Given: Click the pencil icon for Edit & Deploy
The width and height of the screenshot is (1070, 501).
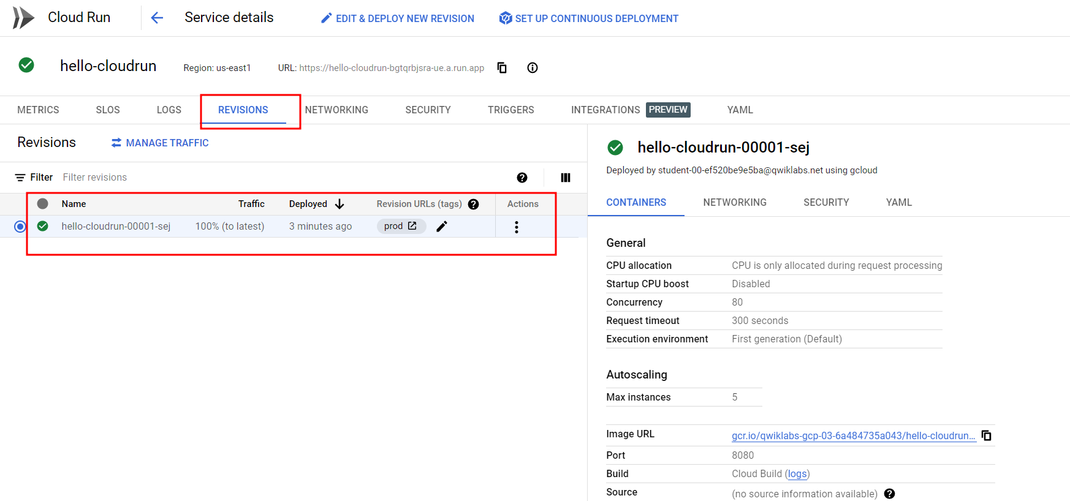Looking at the screenshot, I should point(327,18).
